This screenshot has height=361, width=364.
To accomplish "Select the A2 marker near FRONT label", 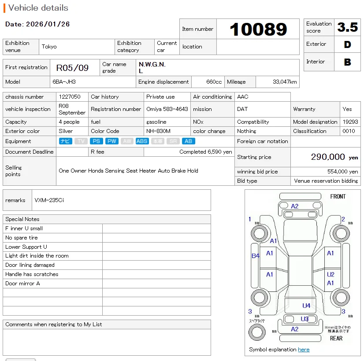I will pyautogui.click(x=294, y=206).
